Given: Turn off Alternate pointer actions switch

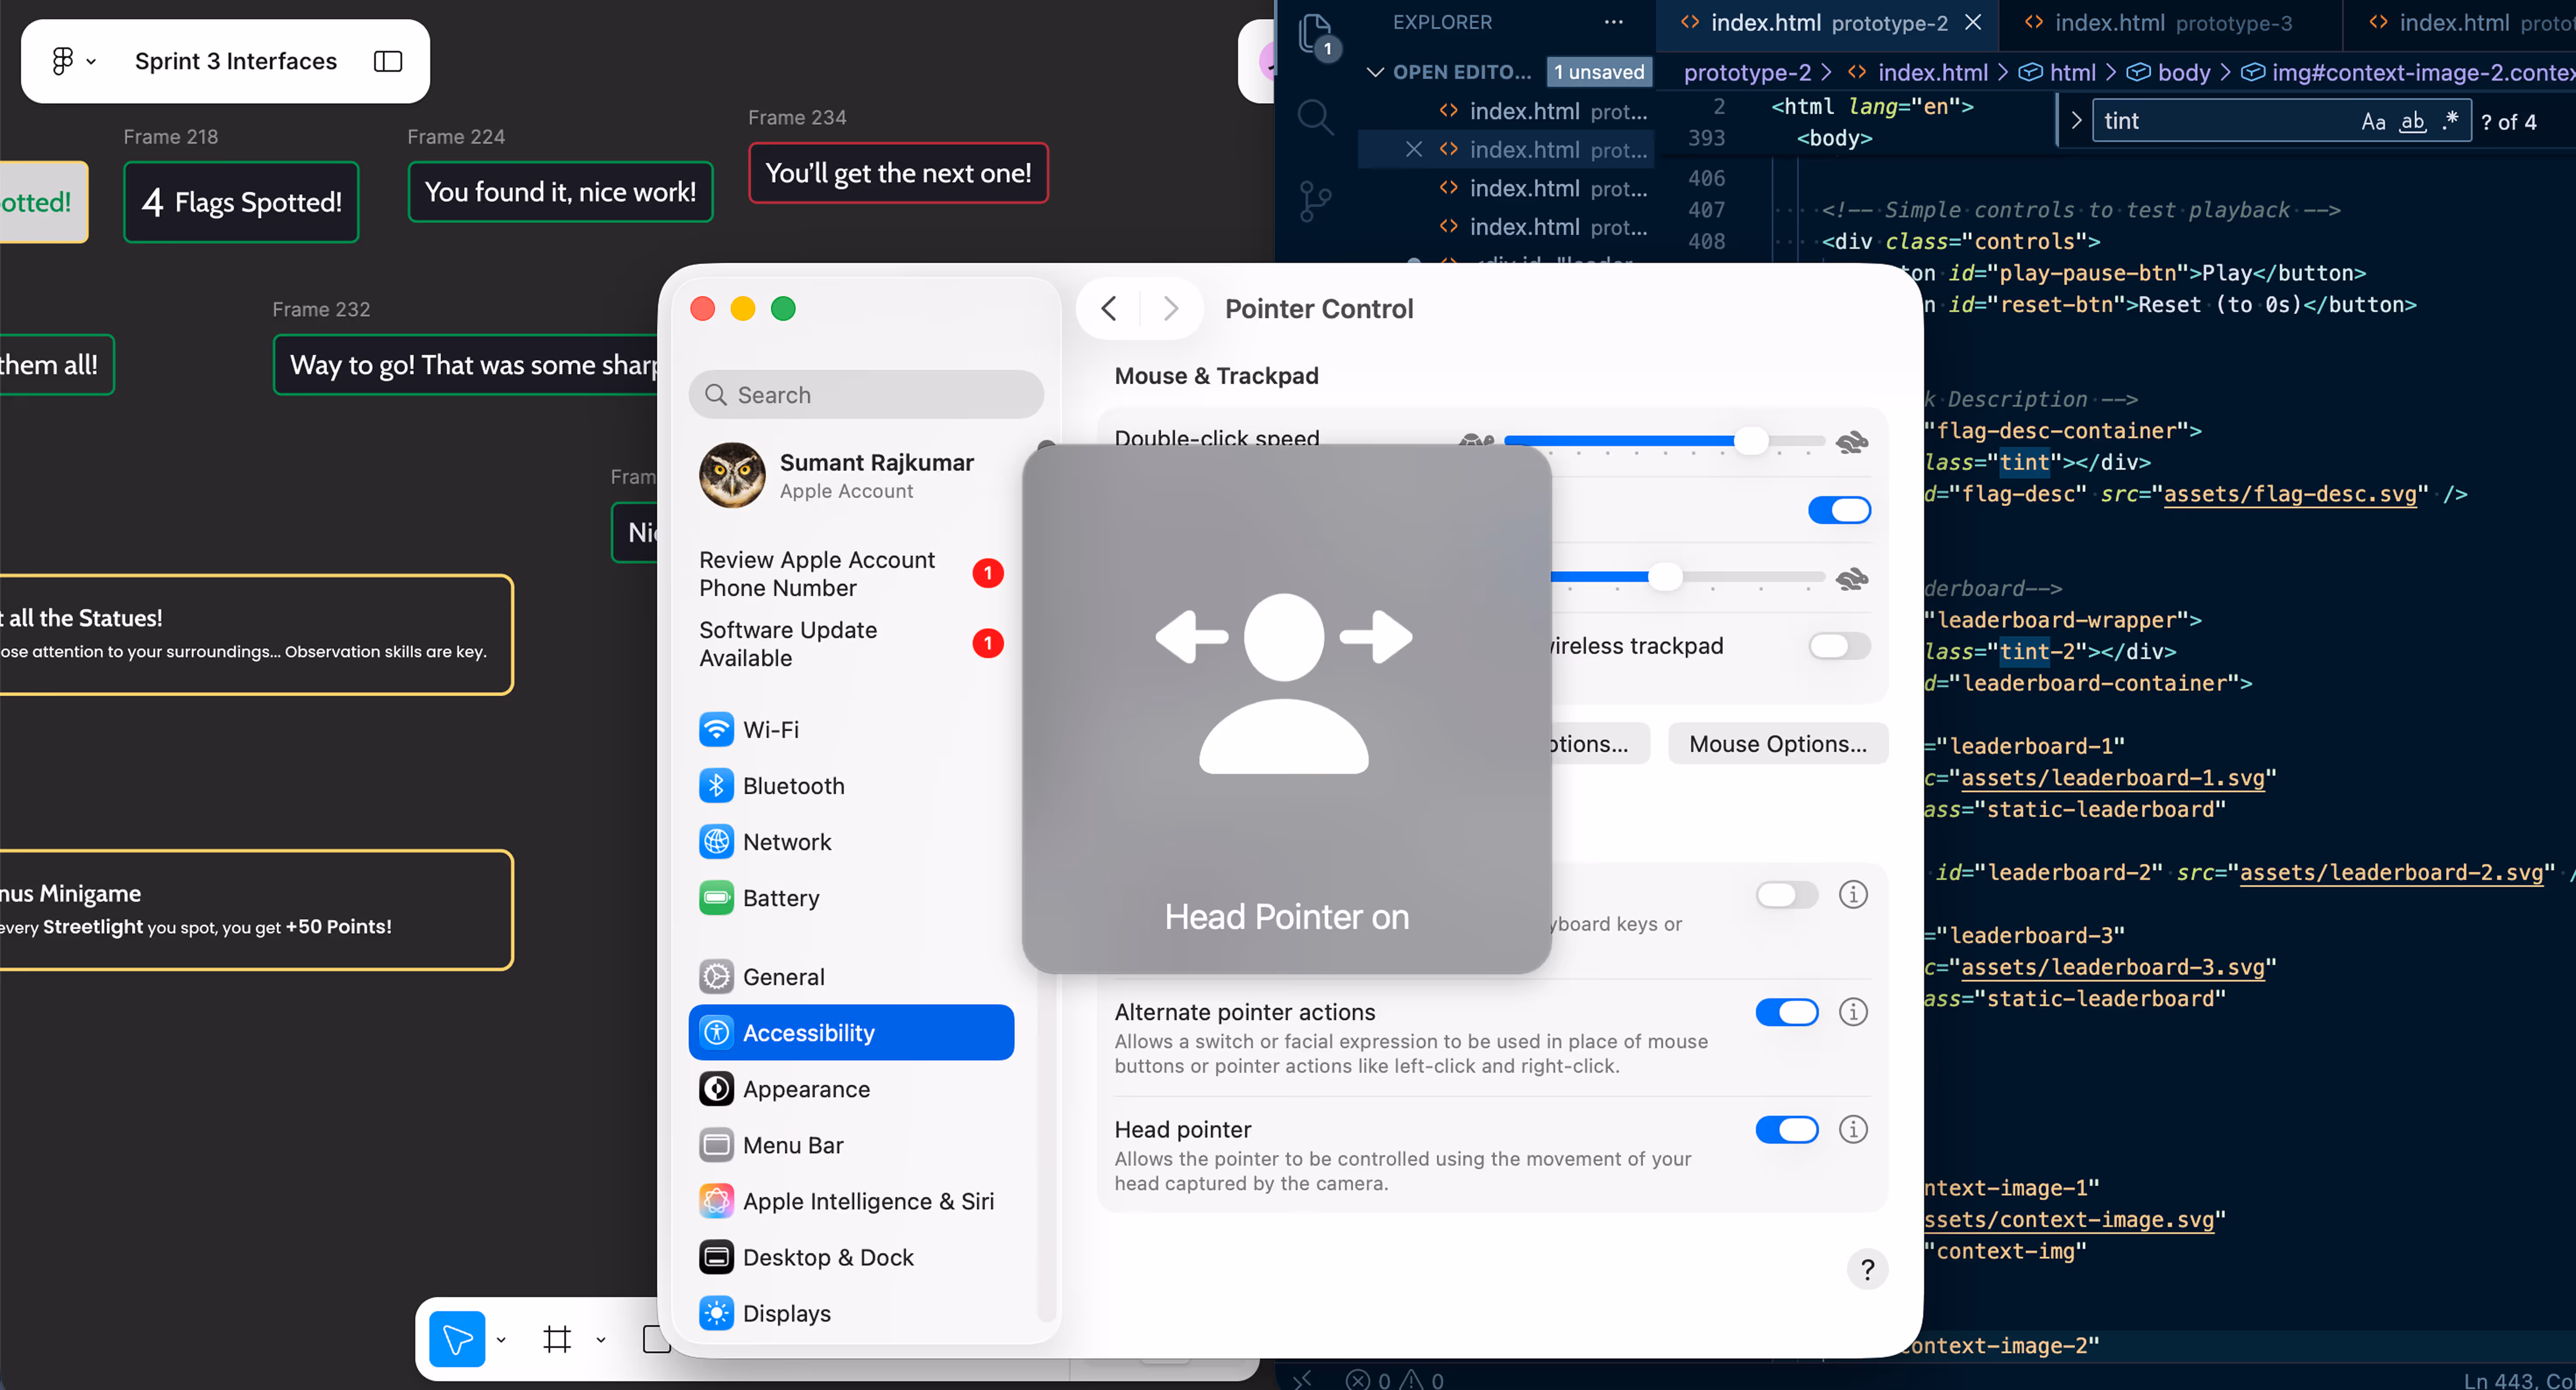Looking at the screenshot, I should [1787, 1012].
